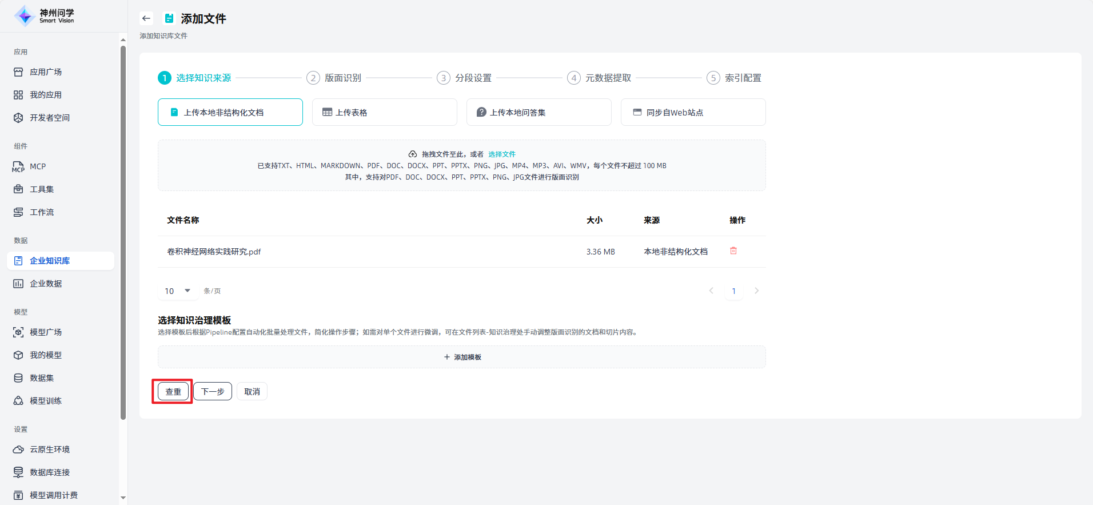Go to next page of file list
The height and width of the screenshot is (505, 1093).
pyautogui.click(x=756, y=291)
